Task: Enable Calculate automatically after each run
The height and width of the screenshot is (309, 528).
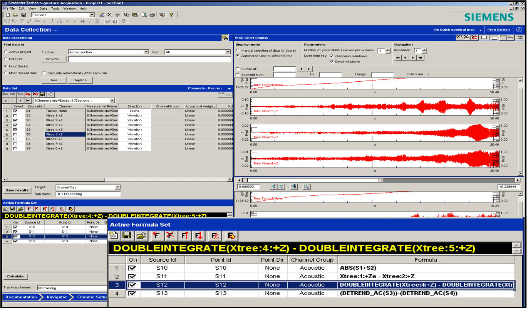Action: click(x=44, y=73)
